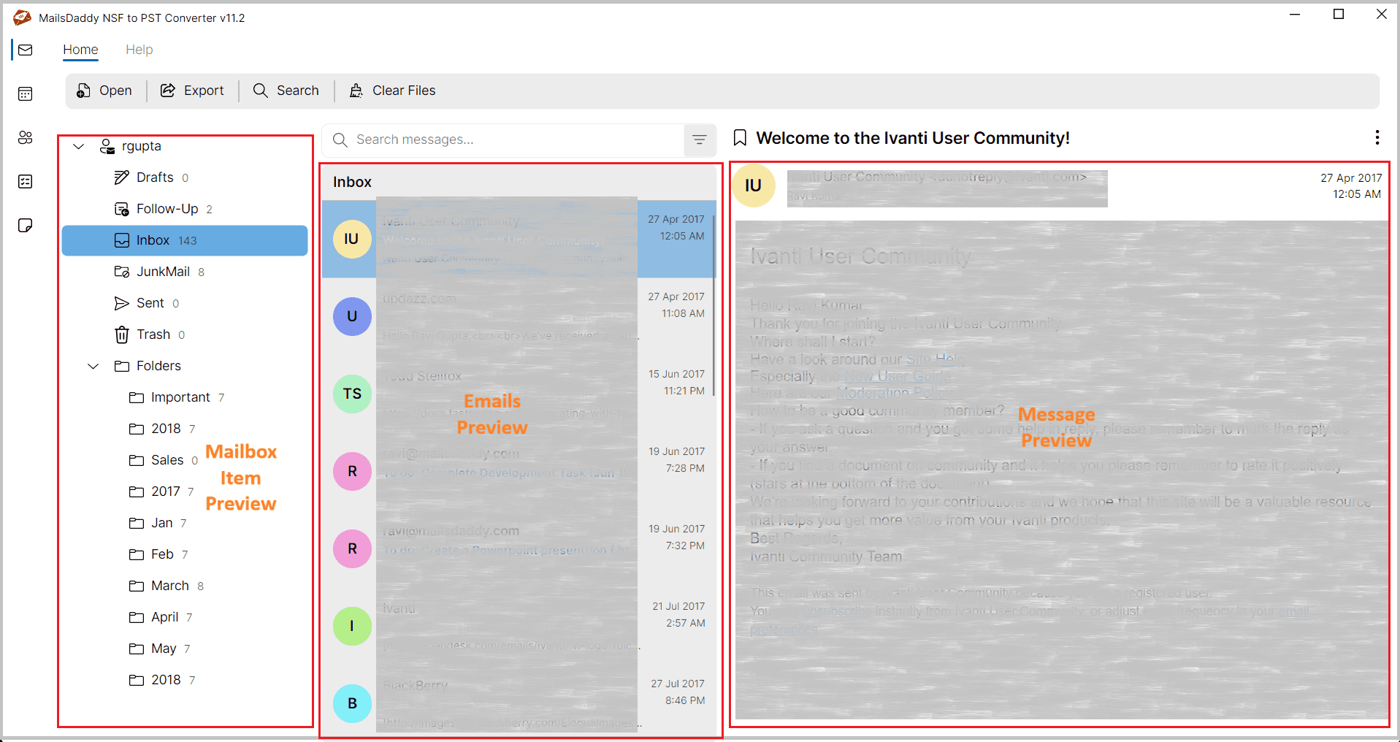Click the Open file button
This screenshot has height=742, width=1400.
(104, 91)
